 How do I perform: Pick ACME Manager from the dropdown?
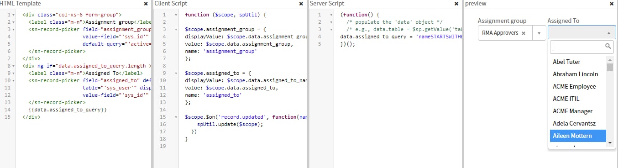pos(577,111)
